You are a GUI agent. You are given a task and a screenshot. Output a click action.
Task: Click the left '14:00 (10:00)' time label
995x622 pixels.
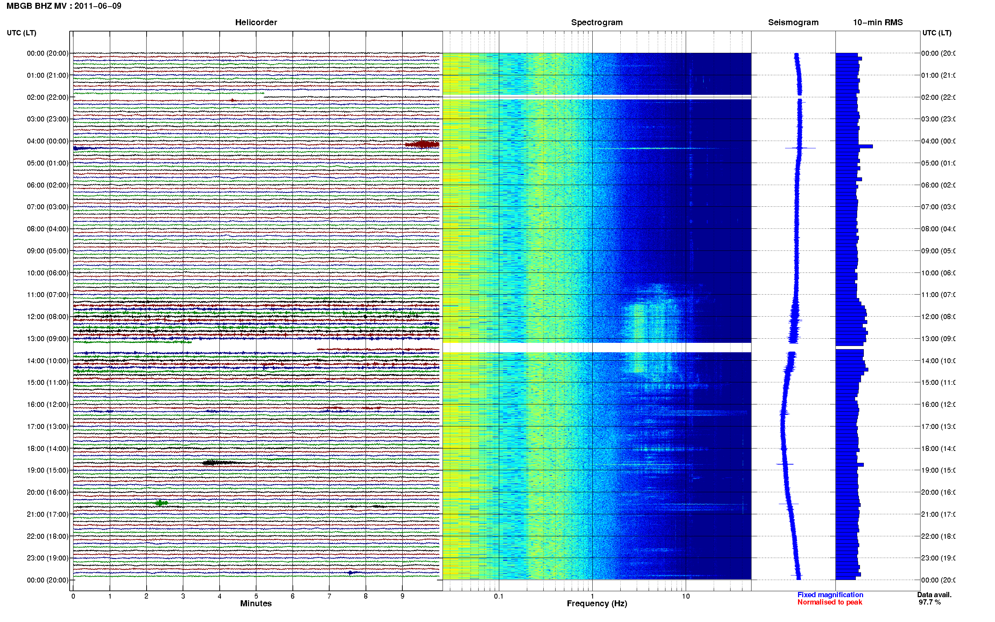click(x=48, y=361)
